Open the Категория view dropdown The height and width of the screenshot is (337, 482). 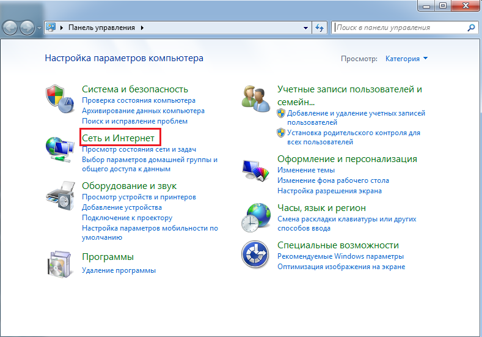[x=406, y=59]
